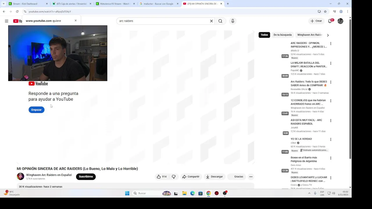The width and height of the screenshot is (372, 209).
Task: Open more actions ellipsis below video
Action: [251, 176]
